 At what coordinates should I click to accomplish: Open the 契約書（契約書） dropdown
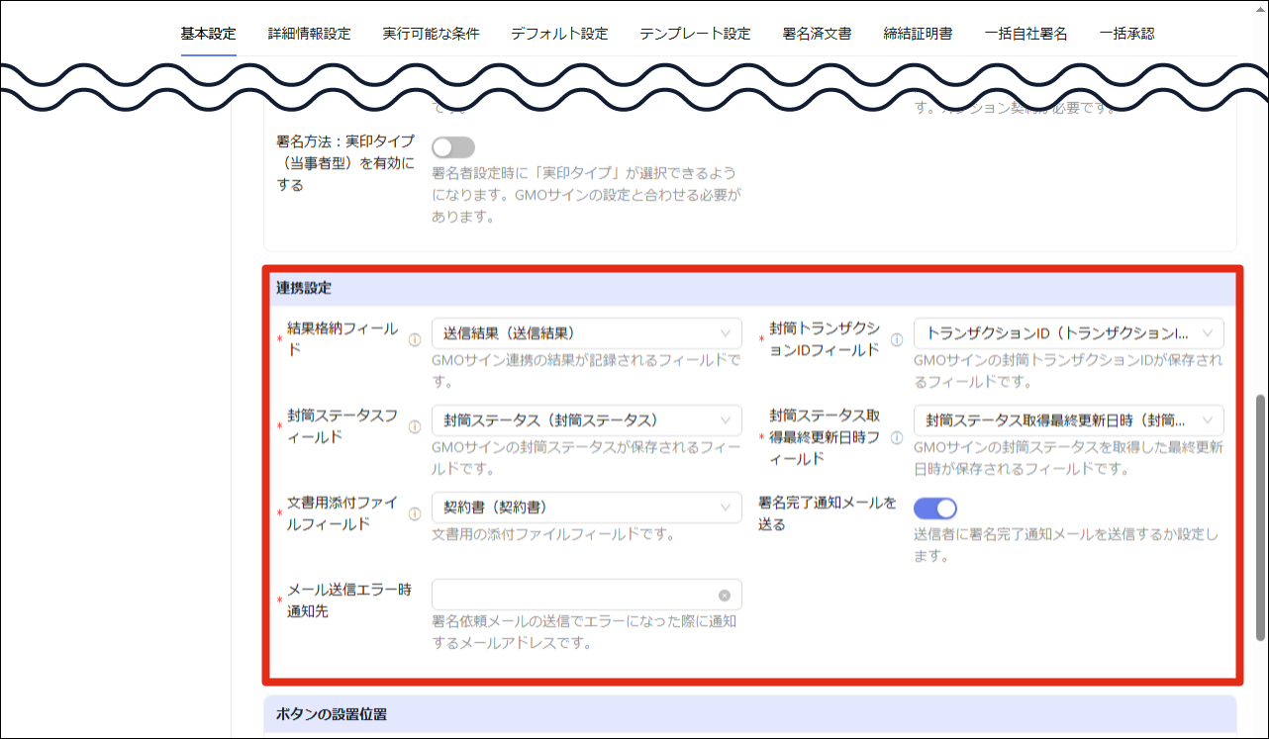(x=587, y=508)
